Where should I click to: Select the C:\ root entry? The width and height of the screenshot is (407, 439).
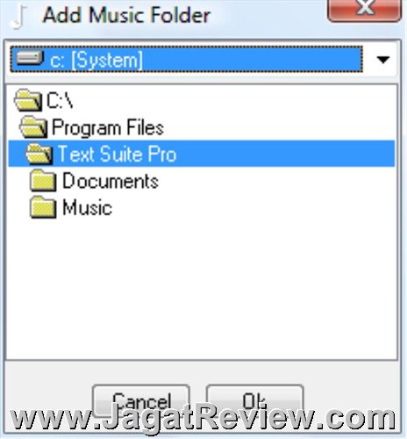60,101
